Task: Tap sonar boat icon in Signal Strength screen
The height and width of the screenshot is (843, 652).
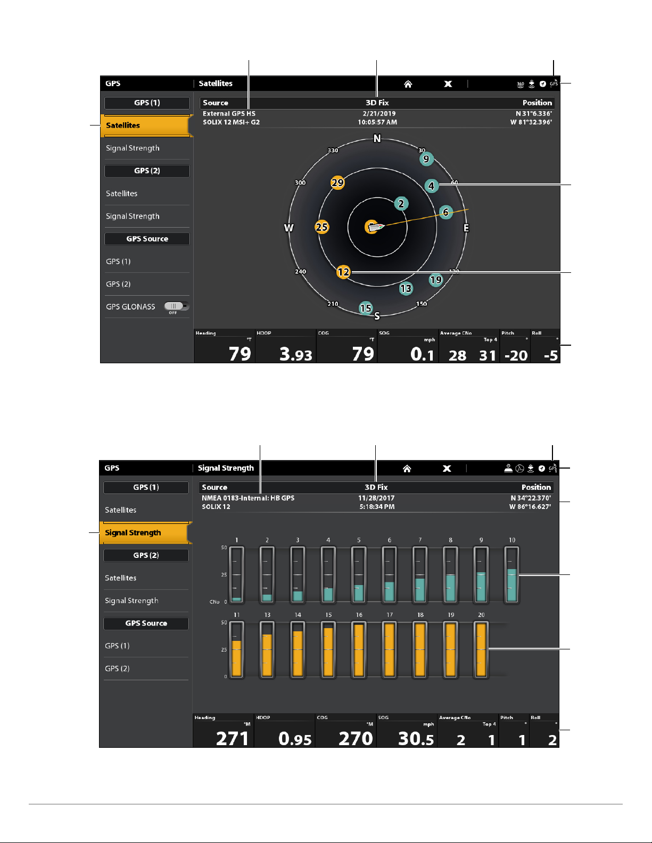Action: [x=531, y=469]
